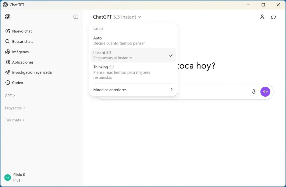Launch voice mode with the purple button

point(265,92)
